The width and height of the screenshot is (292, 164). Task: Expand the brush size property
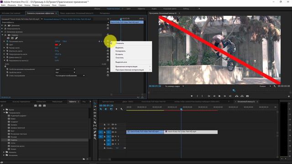point(4,48)
